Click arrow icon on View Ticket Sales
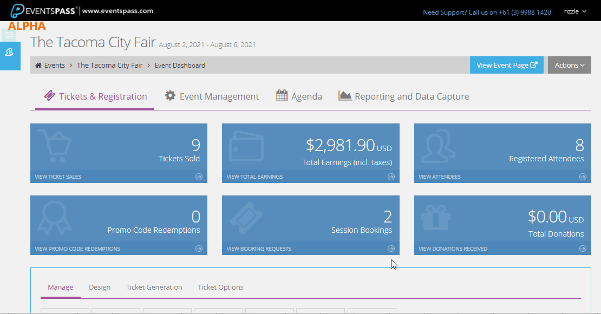The image size is (601, 314). pyautogui.click(x=199, y=176)
